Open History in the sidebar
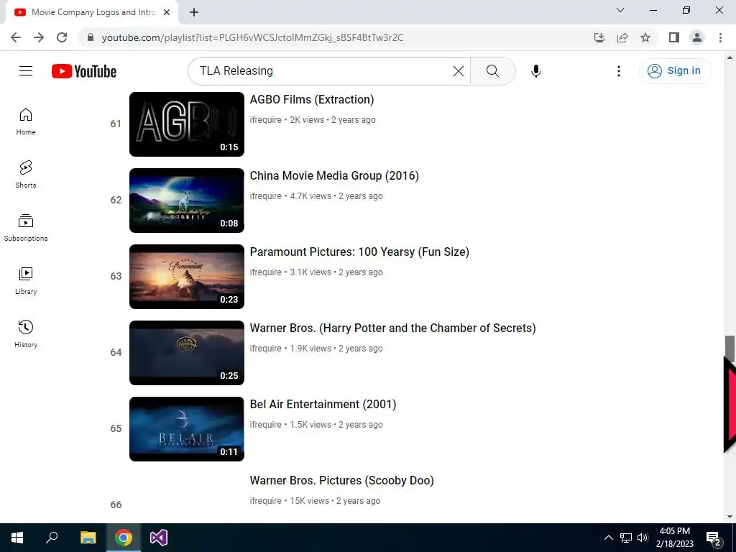The height and width of the screenshot is (552, 736). pos(26,333)
